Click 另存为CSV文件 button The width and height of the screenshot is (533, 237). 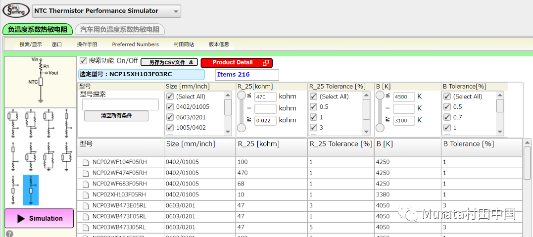point(169,62)
